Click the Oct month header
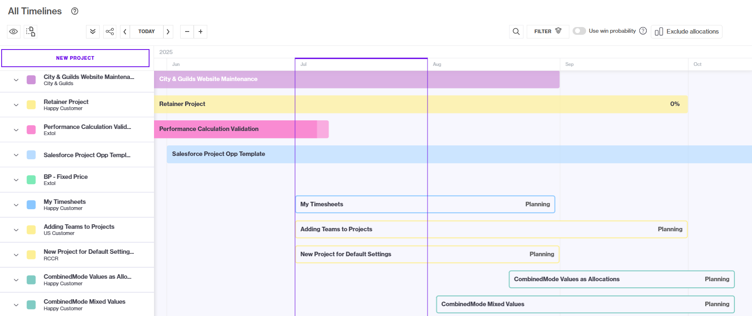Image resolution: width=752 pixels, height=316 pixels. tap(698, 64)
